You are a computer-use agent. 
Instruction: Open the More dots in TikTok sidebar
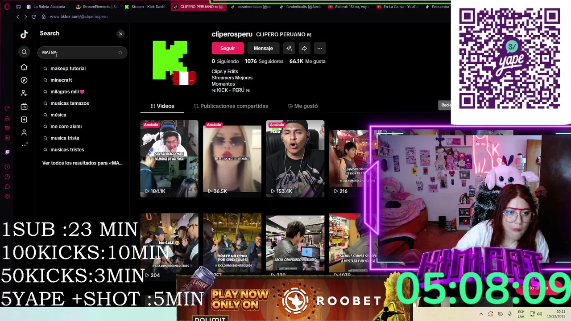tap(24, 145)
